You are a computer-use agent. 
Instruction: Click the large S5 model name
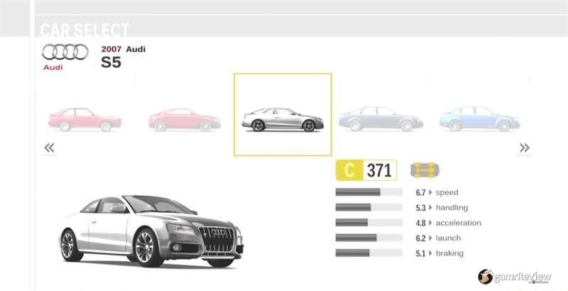(111, 62)
